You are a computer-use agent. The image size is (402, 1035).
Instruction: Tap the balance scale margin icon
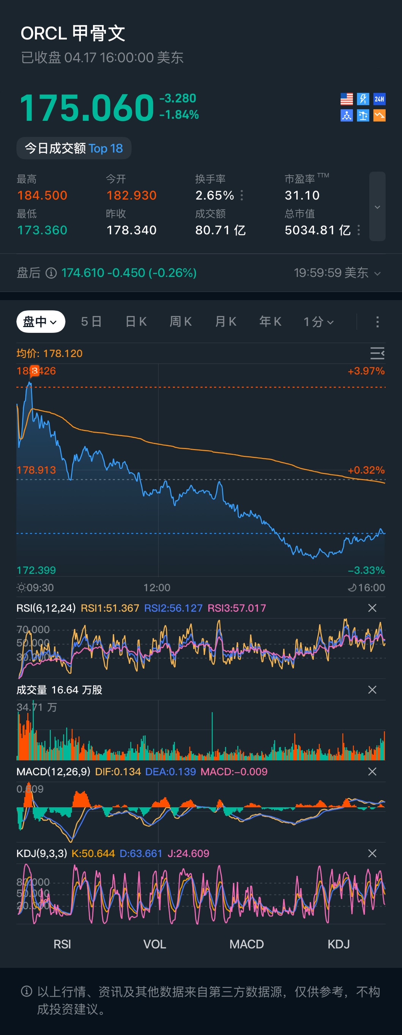[x=363, y=115]
